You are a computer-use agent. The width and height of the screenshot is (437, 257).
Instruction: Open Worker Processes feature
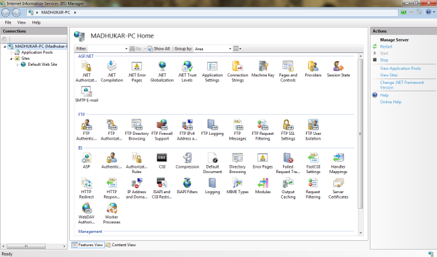[x=112, y=213]
